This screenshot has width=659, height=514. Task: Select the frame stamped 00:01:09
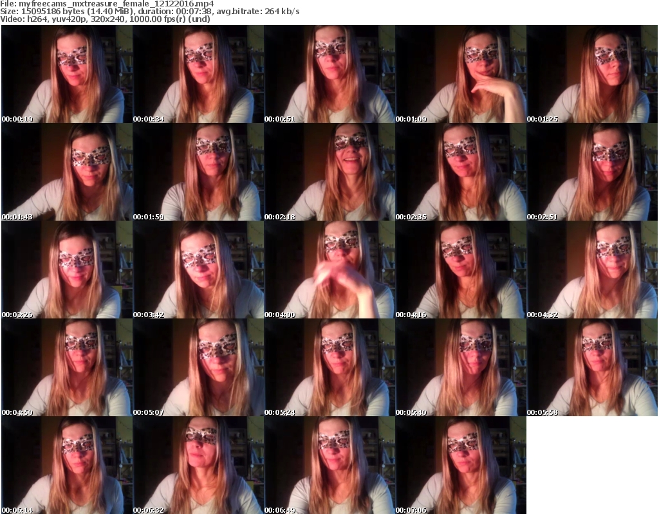461,74
